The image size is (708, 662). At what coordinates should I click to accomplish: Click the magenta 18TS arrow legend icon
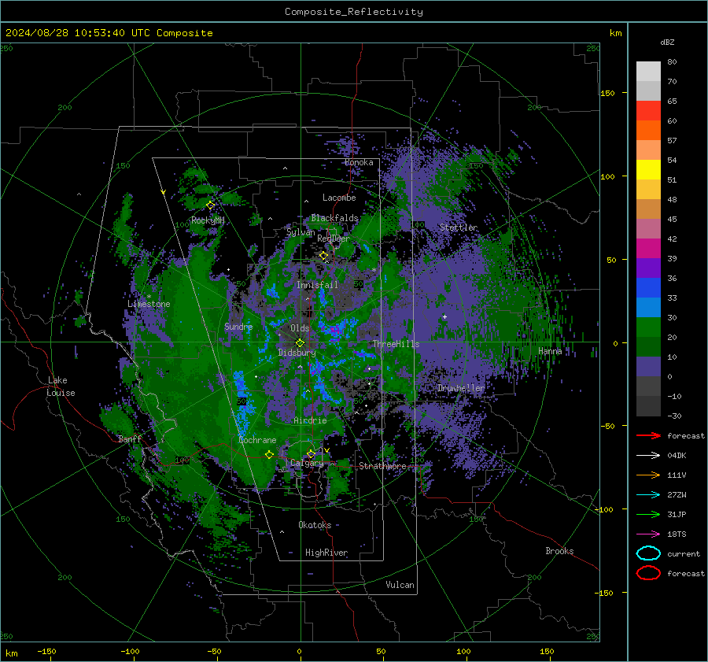tap(648, 534)
